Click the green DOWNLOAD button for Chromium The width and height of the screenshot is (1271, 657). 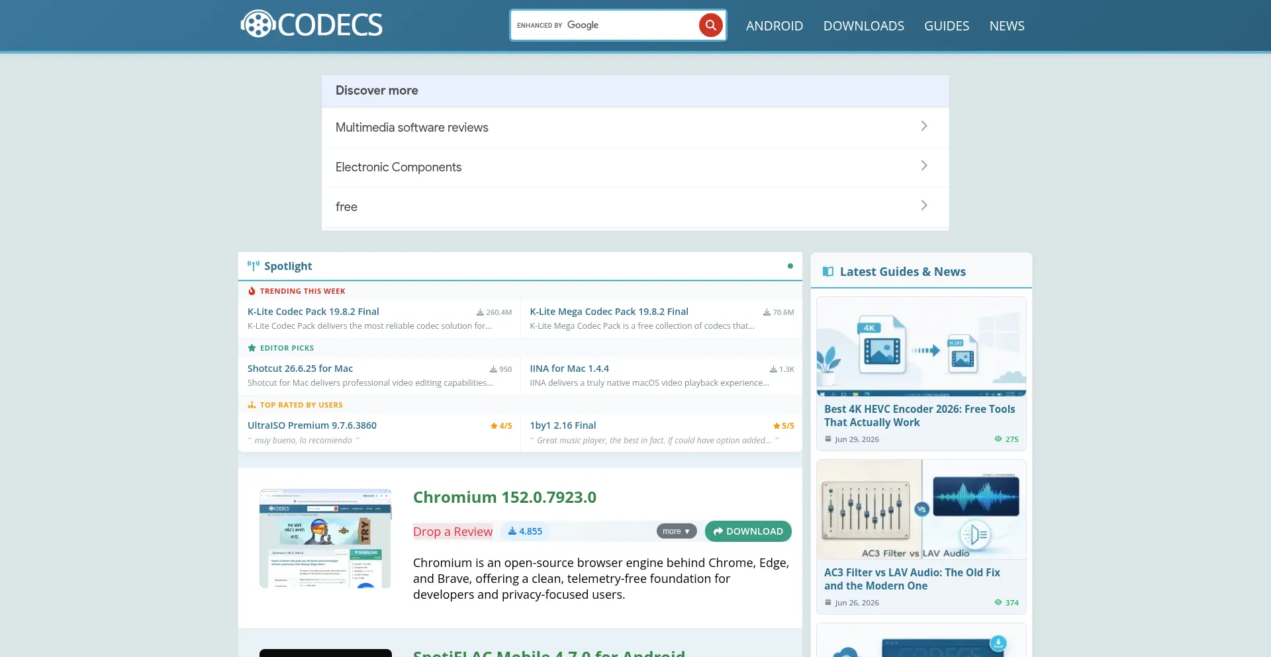748,531
